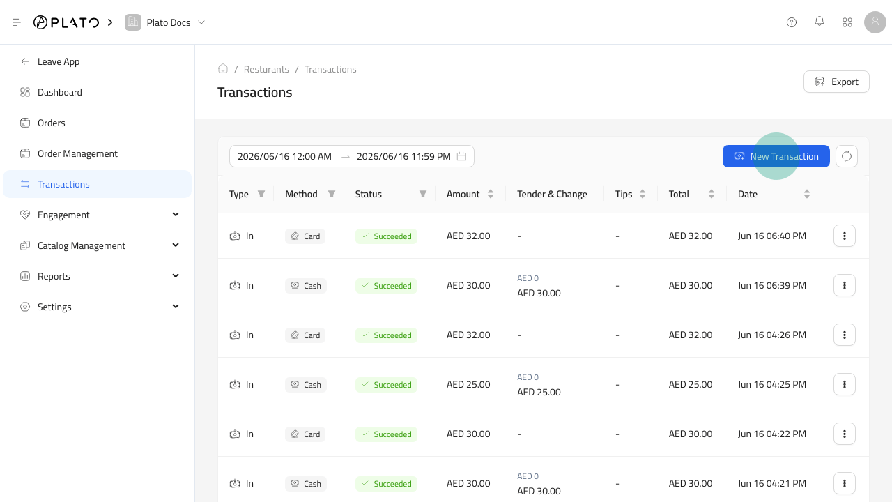
Task: Open actions menu for Jun 16 04:21 PM row
Action: tap(845, 483)
